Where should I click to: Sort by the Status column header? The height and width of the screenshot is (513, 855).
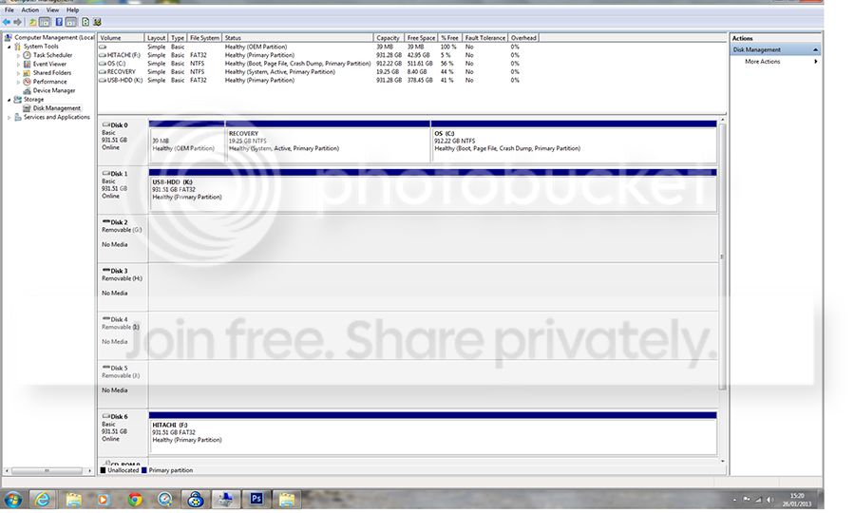tap(297, 38)
